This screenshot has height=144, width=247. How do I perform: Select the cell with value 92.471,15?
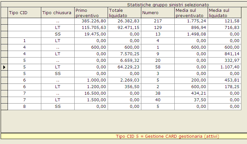point(124,28)
